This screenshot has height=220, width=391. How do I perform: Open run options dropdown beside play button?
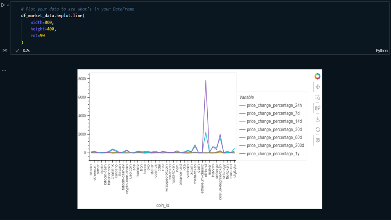pyautogui.click(x=8, y=5)
